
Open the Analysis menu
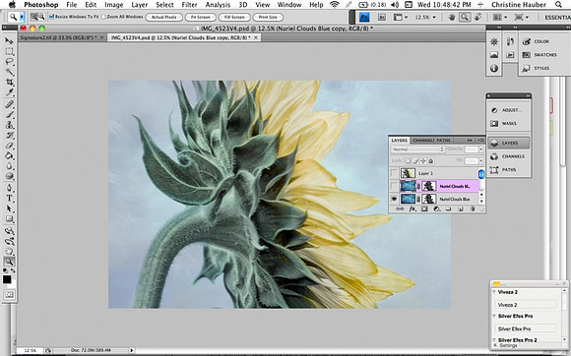(218, 5)
